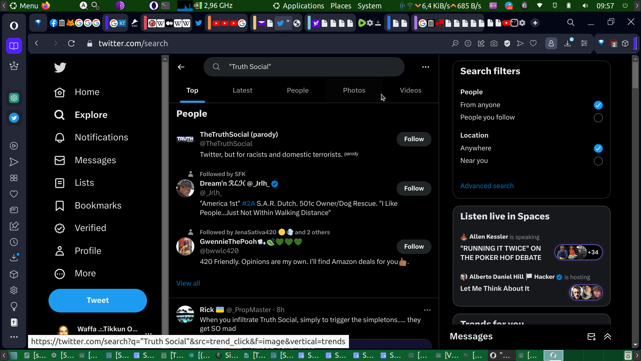Open the Menu button in top panel
Image resolution: width=641 pixels, height=361 pixels.
[24, 6]
